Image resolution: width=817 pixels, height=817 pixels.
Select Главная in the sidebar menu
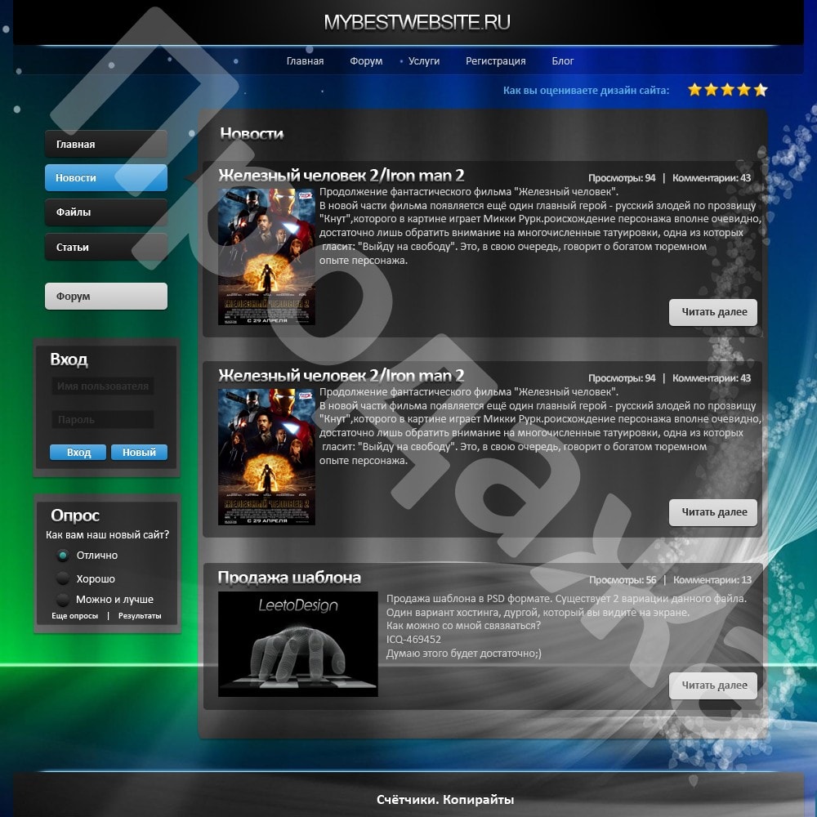point(106,144)
